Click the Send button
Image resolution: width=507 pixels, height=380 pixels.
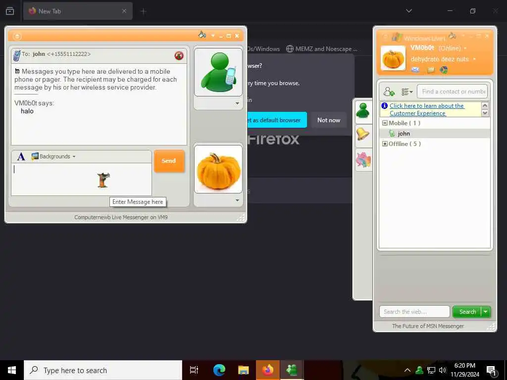tap(169, 161)
